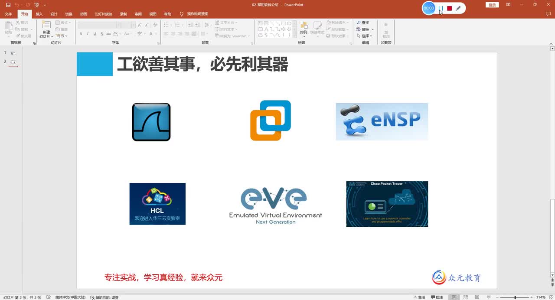Open the font name combo box

(99, 25)
